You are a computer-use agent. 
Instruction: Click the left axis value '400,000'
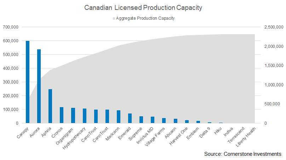(x=11, y=68)
